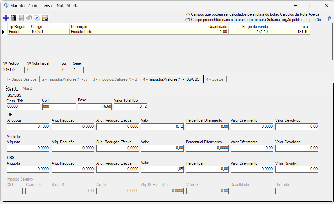This screenshot has height=204, width=334.
Task: Click the Base field showing 116,60
Action: (95, 107)
